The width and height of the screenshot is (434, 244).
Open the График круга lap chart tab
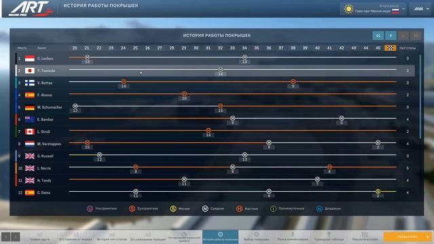coord(39,237)
